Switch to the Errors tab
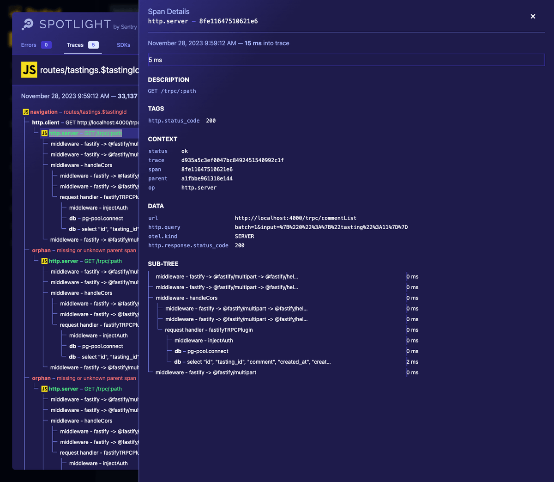The width and height of the screenshot is (554, 482). (29, 45)
